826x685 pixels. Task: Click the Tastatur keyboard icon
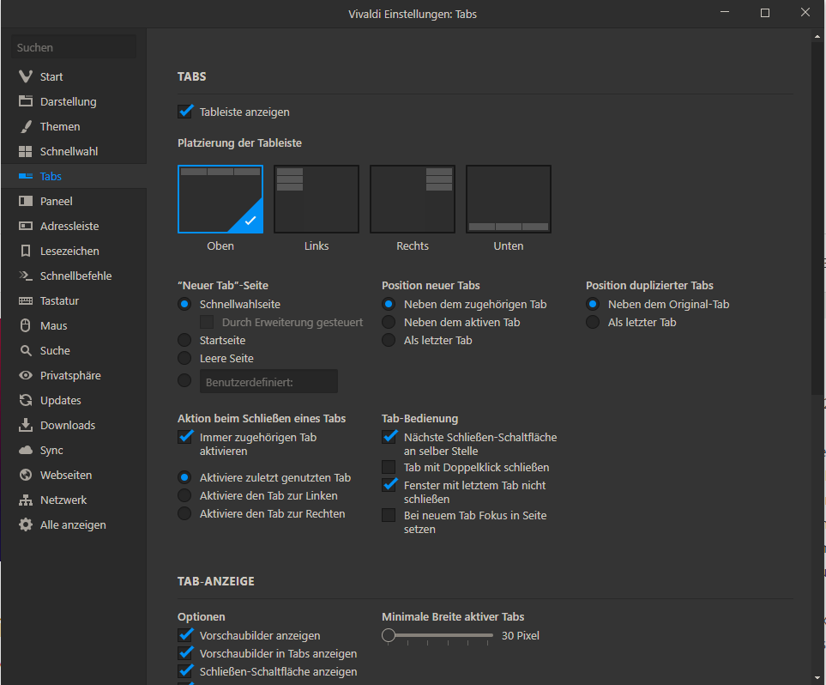click(26, 300)
